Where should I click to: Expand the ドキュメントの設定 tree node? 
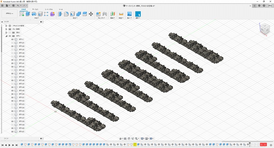pos(6,26)
